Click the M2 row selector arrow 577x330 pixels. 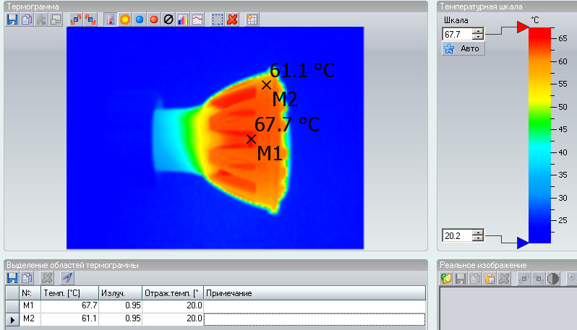[12, 319]
